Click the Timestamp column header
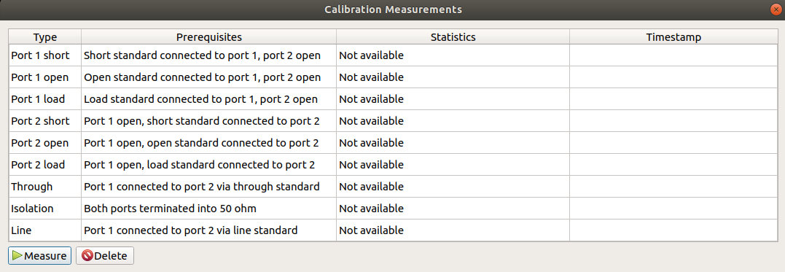 673,37
